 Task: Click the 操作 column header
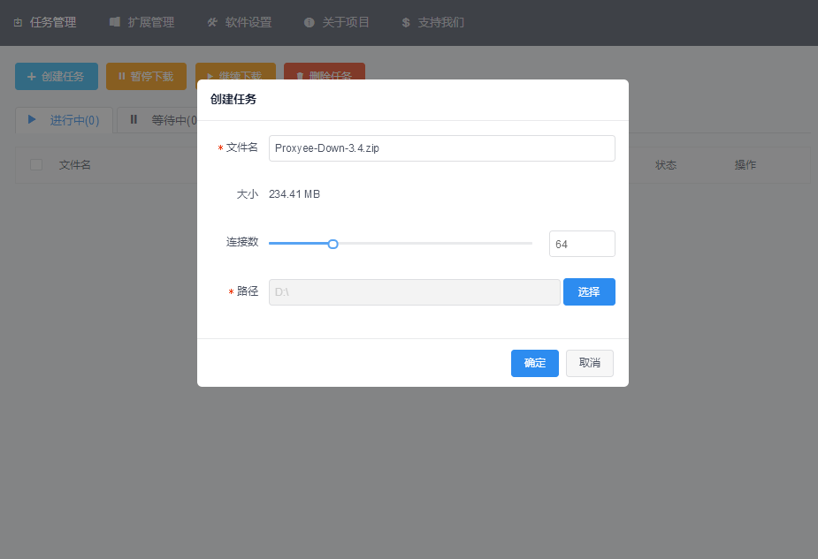tap(745, 165)
